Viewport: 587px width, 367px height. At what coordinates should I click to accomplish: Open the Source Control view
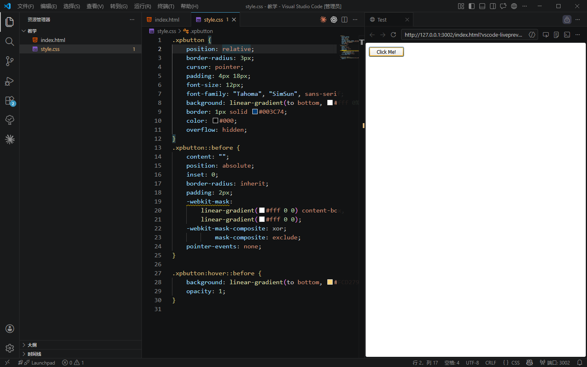tap(10, 61)
